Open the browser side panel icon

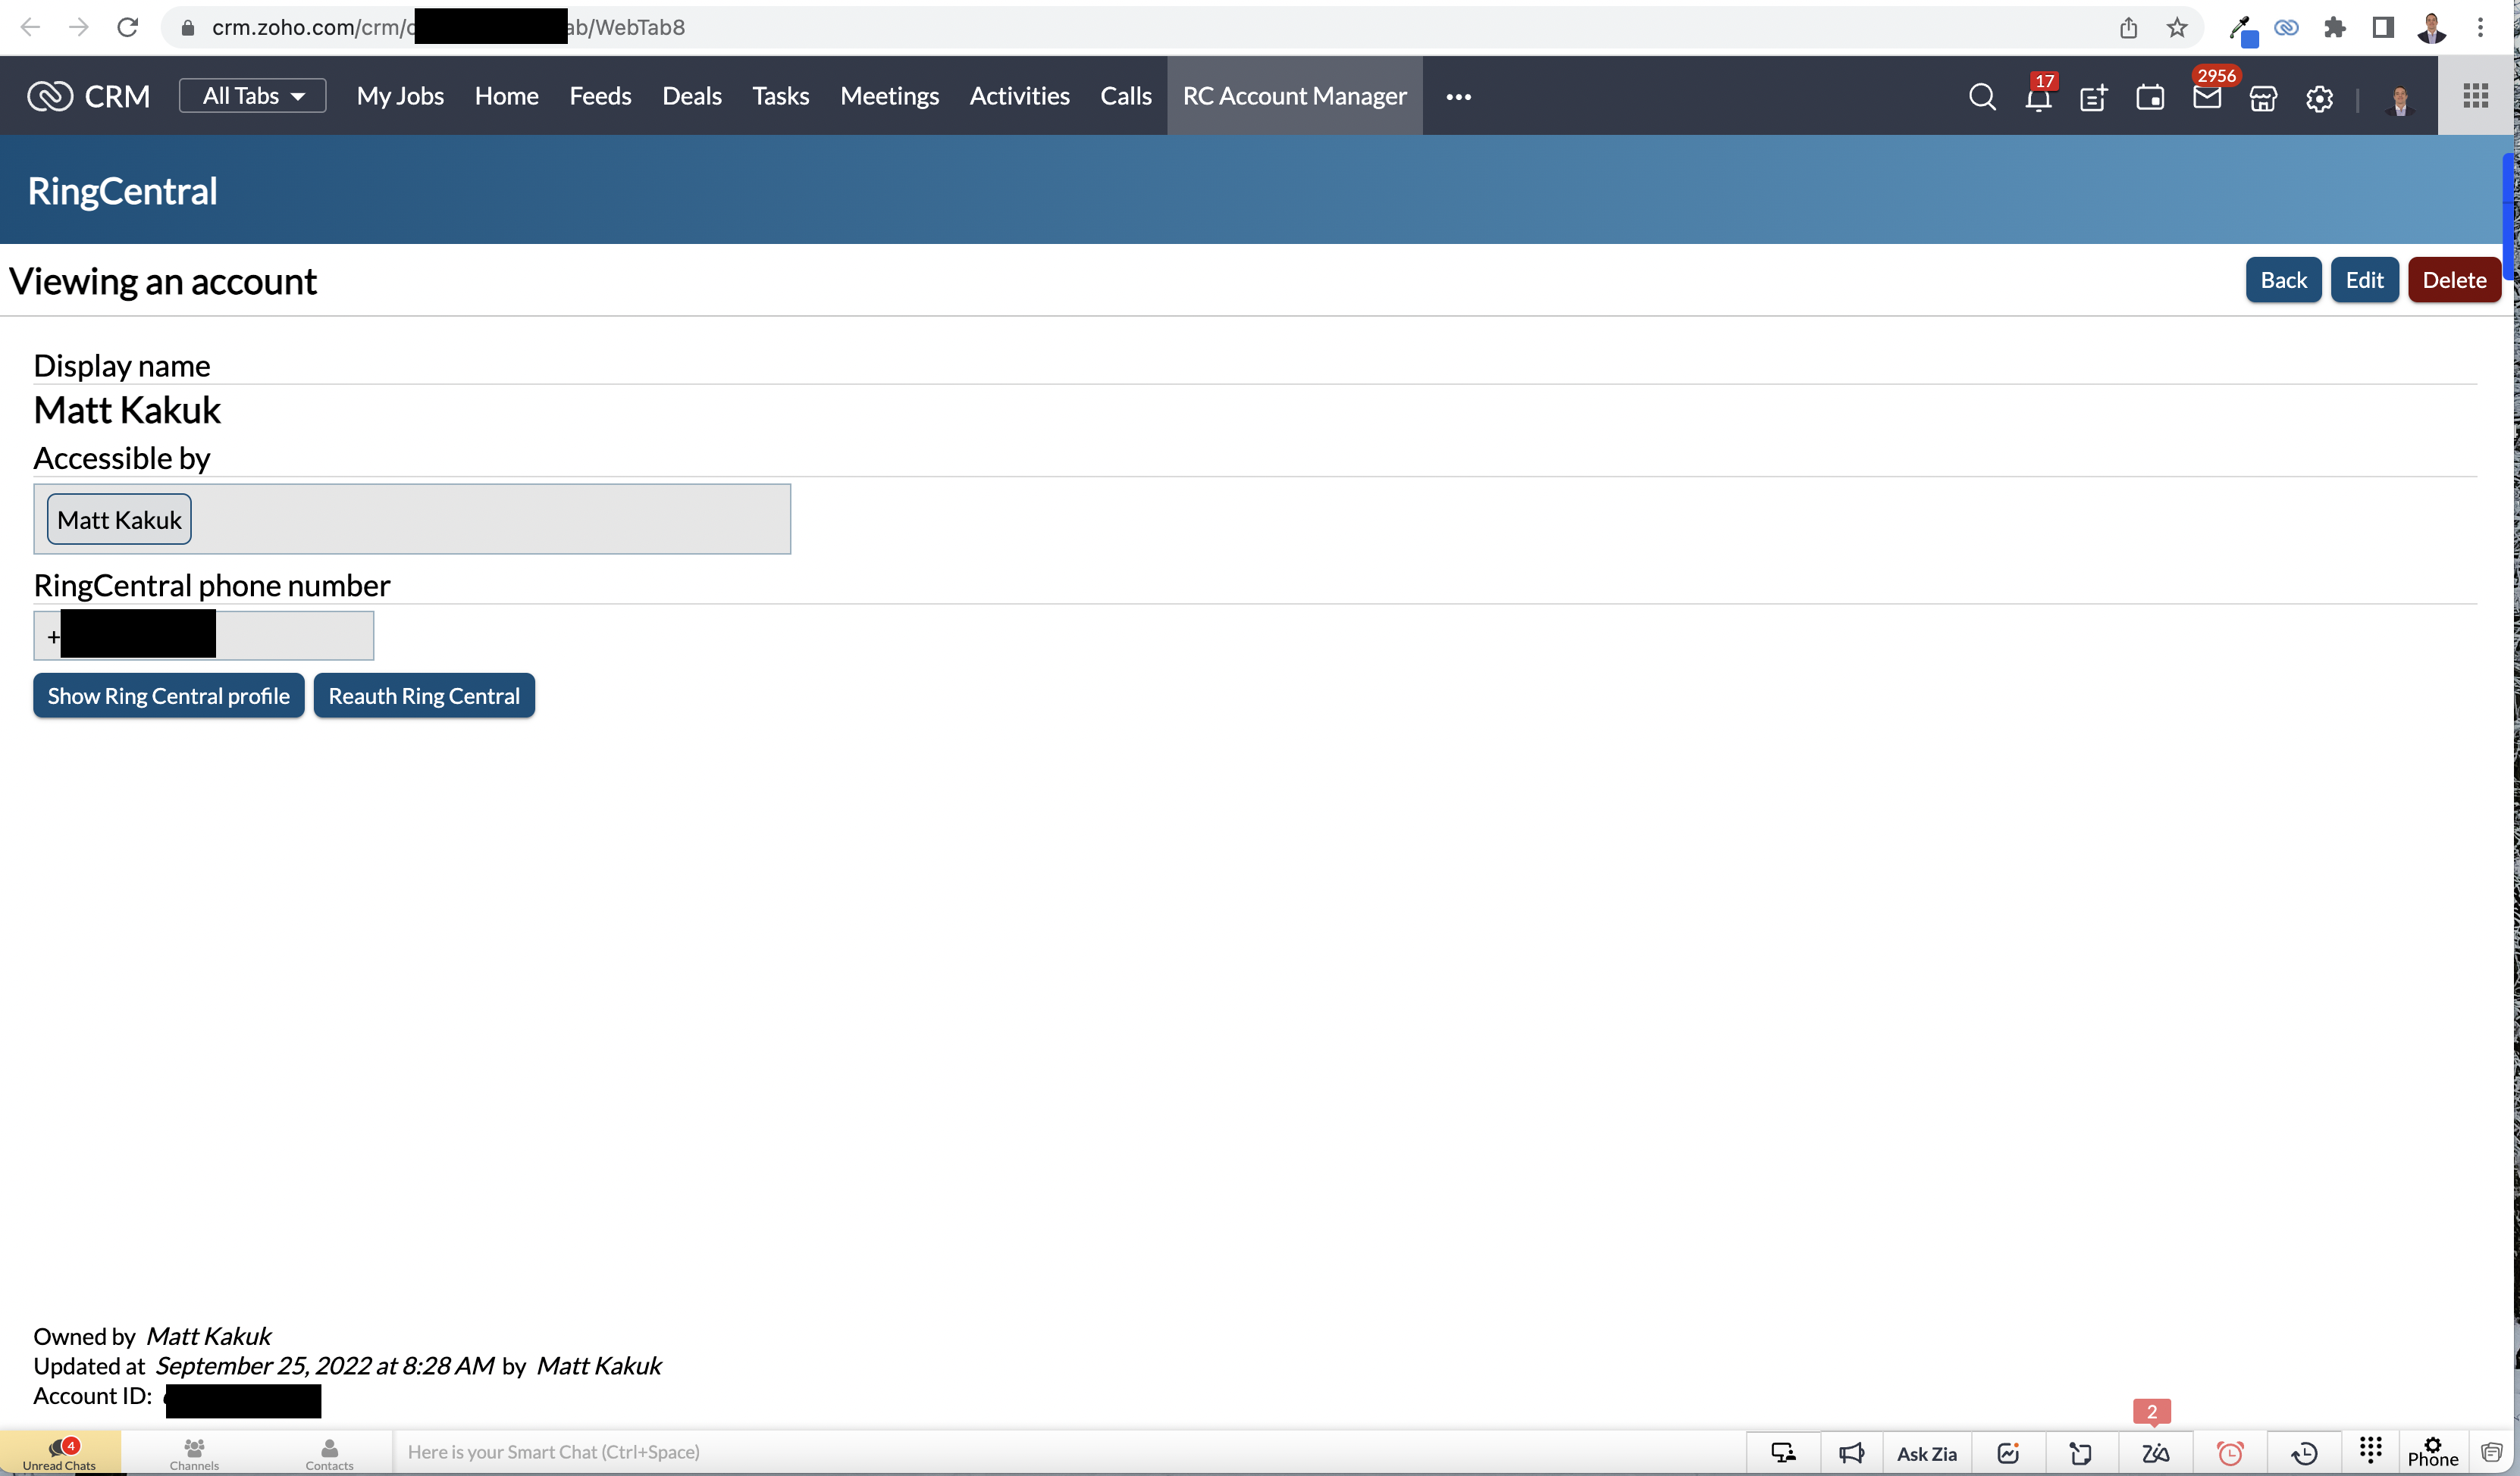[2383, 27]
